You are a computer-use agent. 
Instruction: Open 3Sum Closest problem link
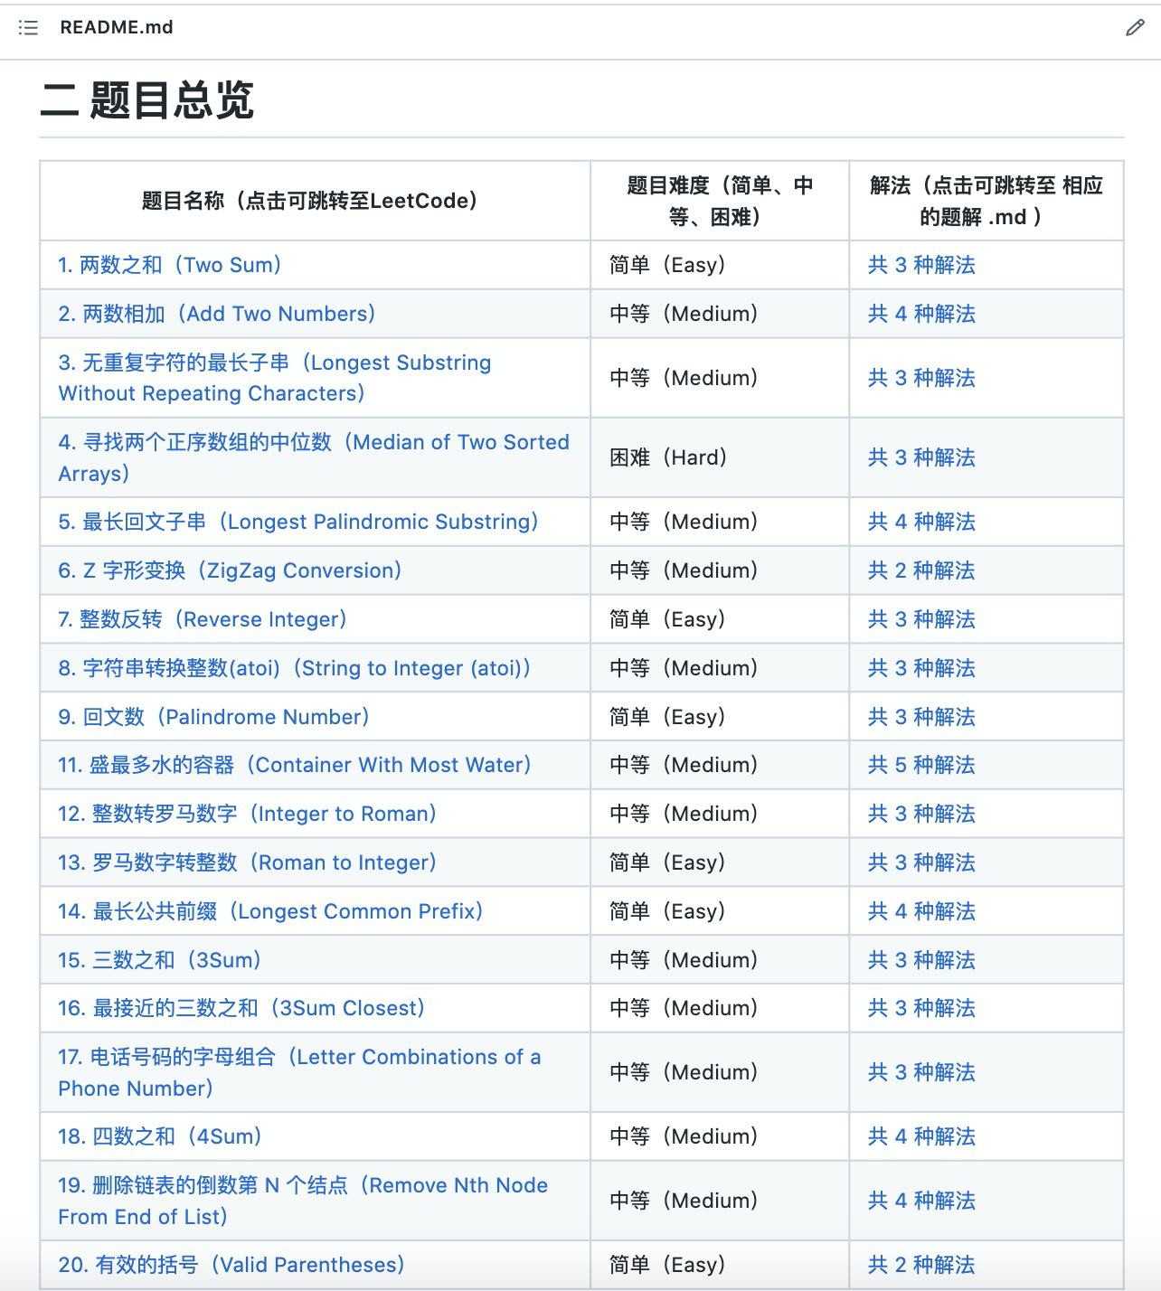click(240, 1008)
